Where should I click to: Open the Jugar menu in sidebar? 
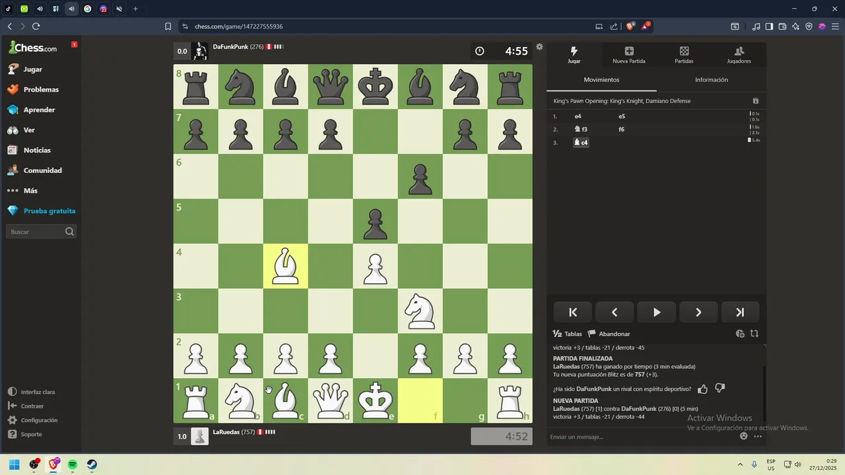(24, 69)
